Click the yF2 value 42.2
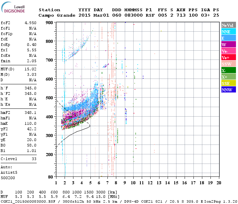This screenshot has width=238, height=204. [32, 129]
